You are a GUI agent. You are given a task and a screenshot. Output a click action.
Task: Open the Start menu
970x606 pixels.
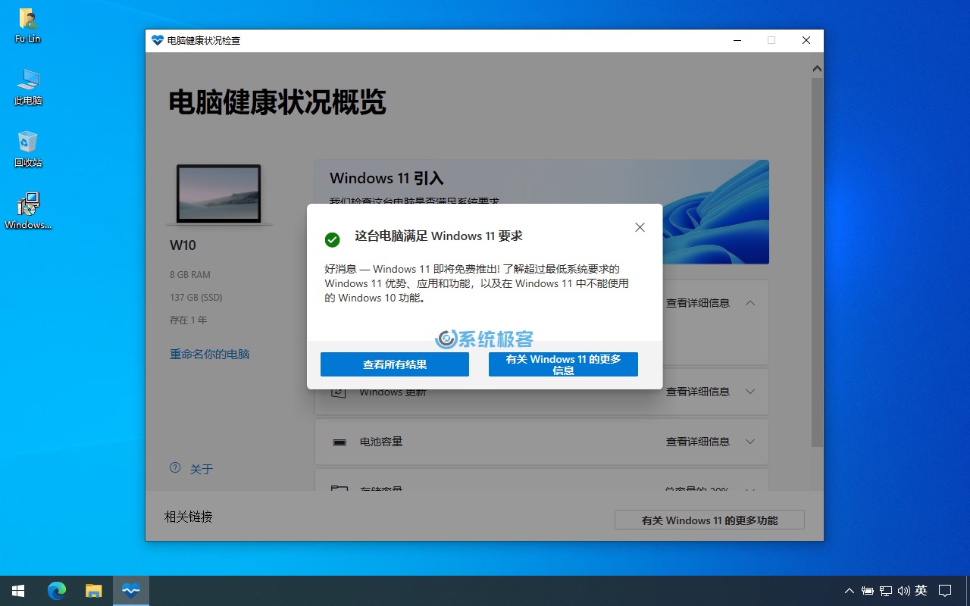[x=17, y=590]
